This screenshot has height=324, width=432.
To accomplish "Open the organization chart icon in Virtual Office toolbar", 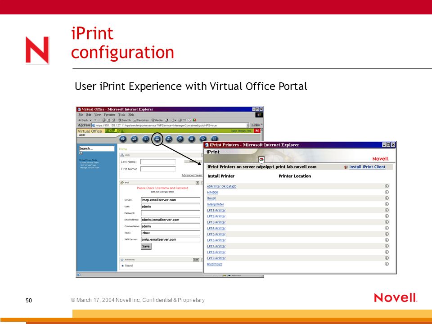I will (x=169, y=139).
